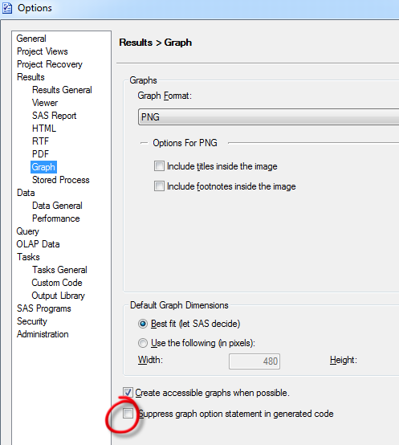Uncheck Create accessible graphs when possible
399x445 pixels.
click(x=128, y=393)
